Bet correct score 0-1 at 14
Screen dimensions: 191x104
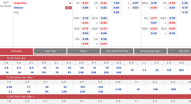7,73
